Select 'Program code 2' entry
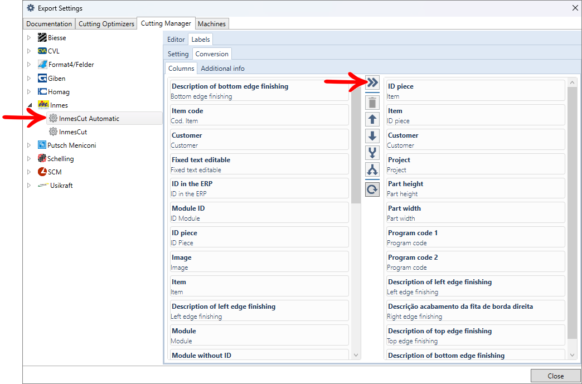Viewport: 582px width, 384px height. pos(476,261)
